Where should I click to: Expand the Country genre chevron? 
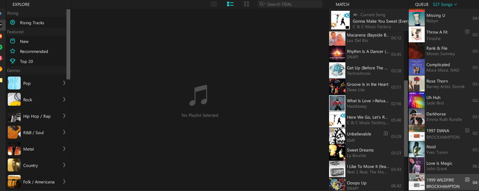(64, 165)
